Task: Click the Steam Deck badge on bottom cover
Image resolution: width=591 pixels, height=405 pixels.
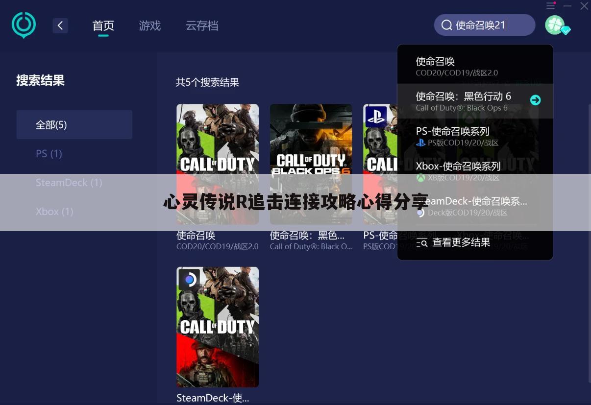Action: [x=189, y=280]
